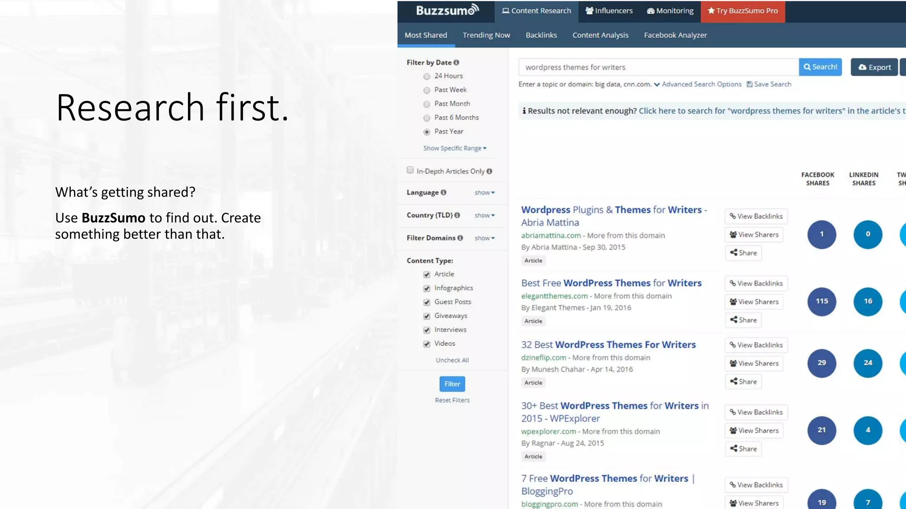
Task: Click the blue Filter button
Action: pyautogui.click(x=452, y=384)
